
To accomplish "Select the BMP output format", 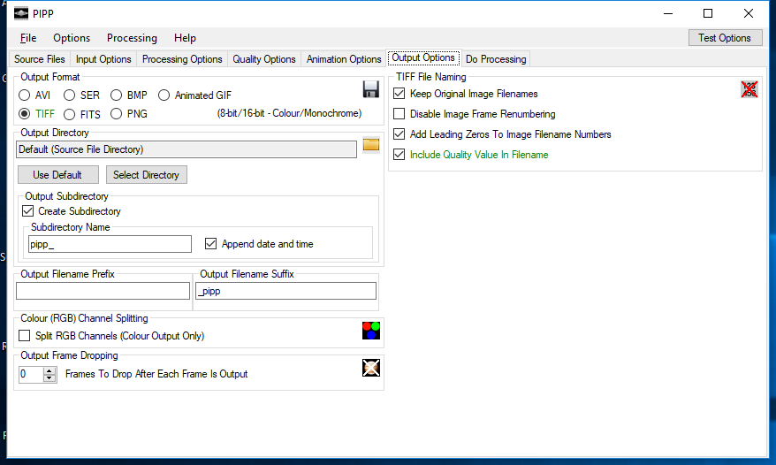I will 116,95.
